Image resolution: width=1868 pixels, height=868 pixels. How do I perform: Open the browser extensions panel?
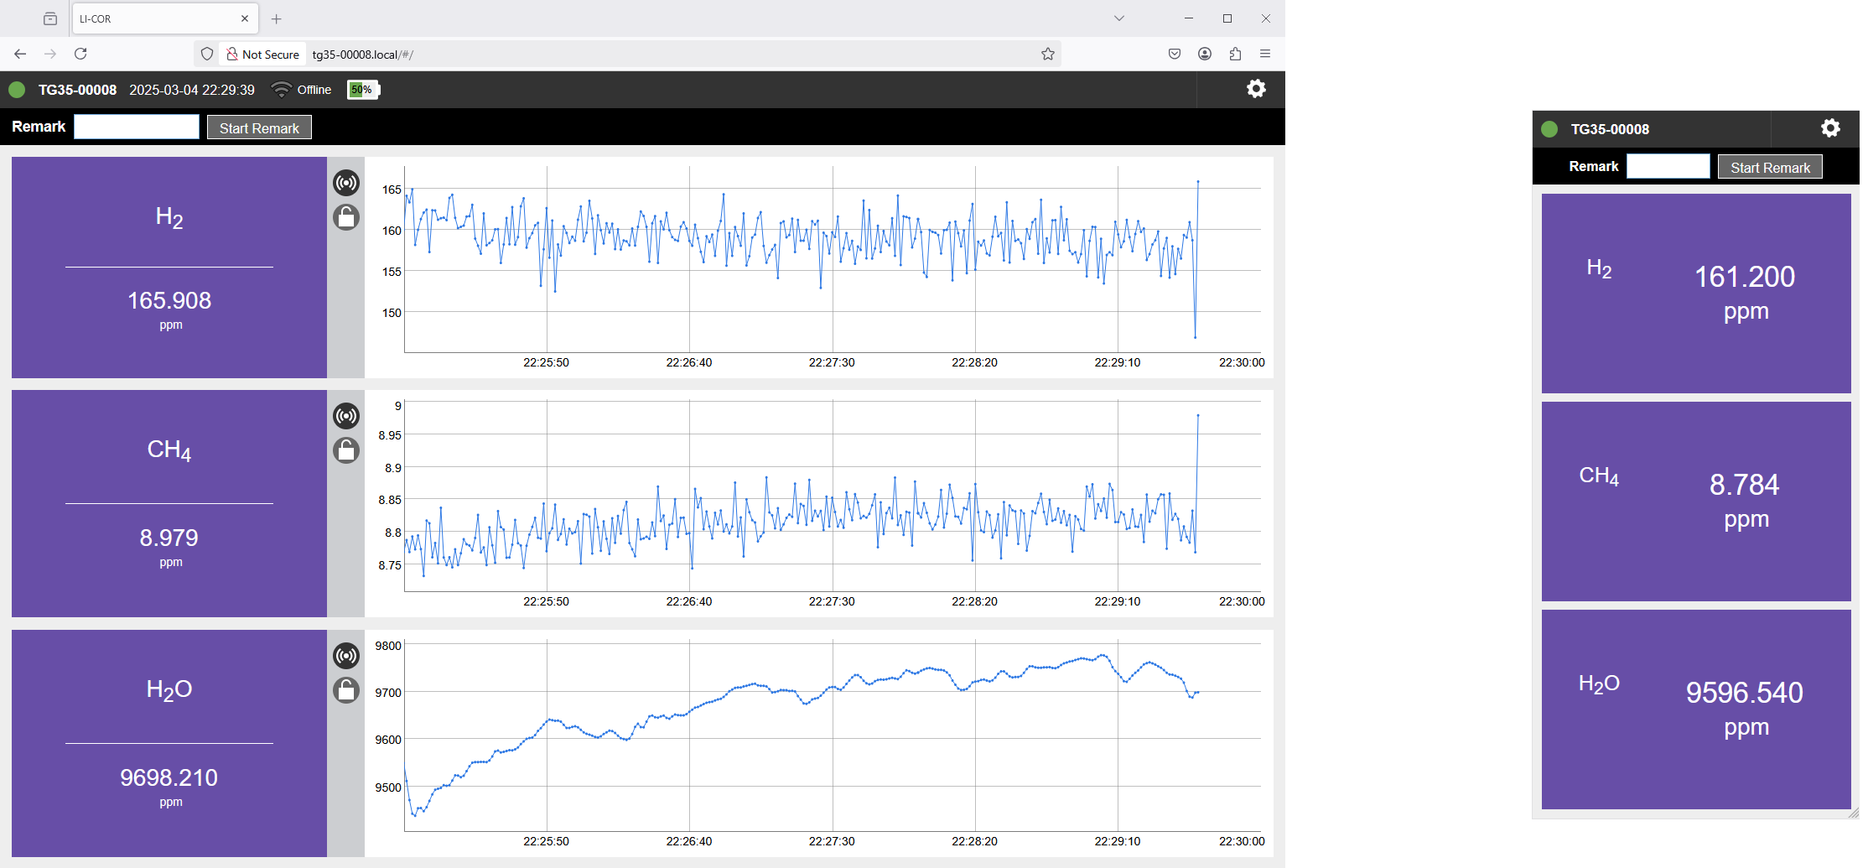click(x=1235, y=55)
